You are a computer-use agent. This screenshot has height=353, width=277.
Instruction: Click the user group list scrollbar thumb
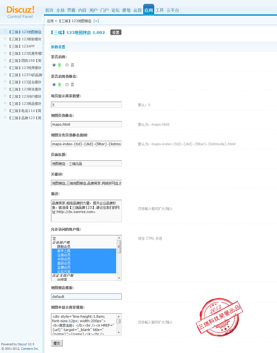[x=119, y=247]
